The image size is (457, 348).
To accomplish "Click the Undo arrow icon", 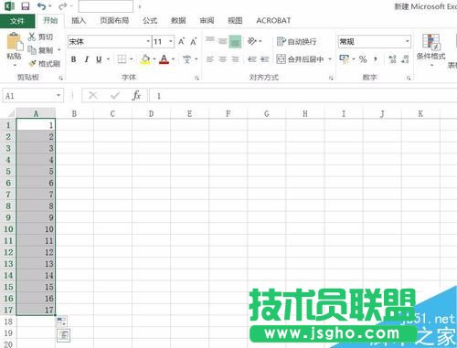I will [41, 6].
